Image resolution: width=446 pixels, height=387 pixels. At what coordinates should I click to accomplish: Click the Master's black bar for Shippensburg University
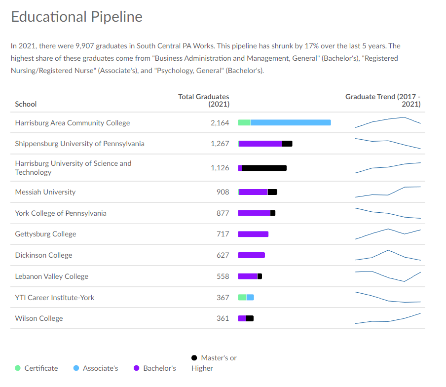tap(287, 144)
